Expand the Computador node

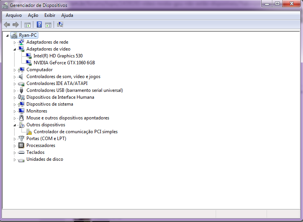(15, 70)
